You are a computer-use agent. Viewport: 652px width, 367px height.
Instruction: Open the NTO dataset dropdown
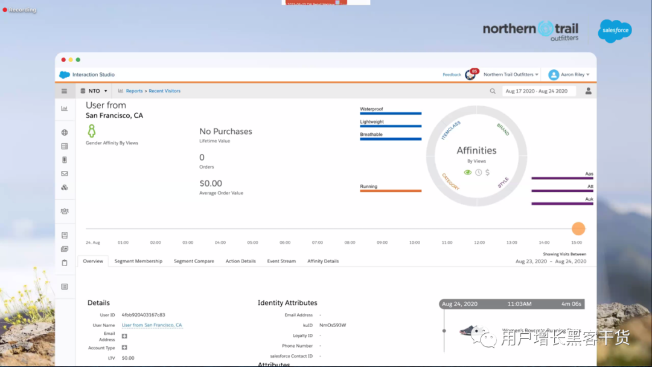pos(94,91)
